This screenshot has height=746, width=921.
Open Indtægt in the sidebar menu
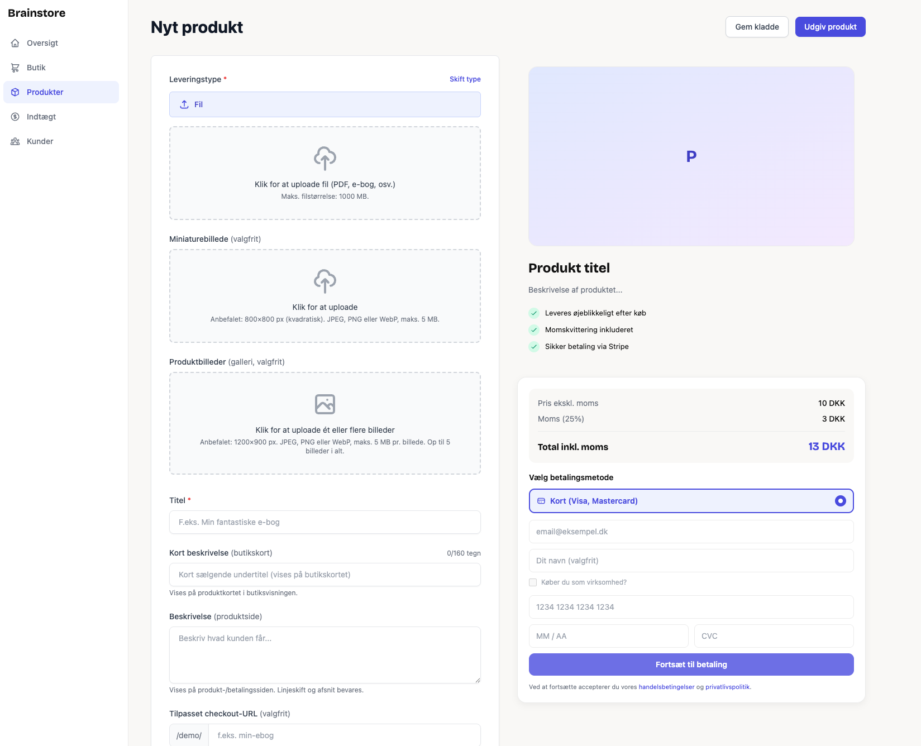click(61, 117)
